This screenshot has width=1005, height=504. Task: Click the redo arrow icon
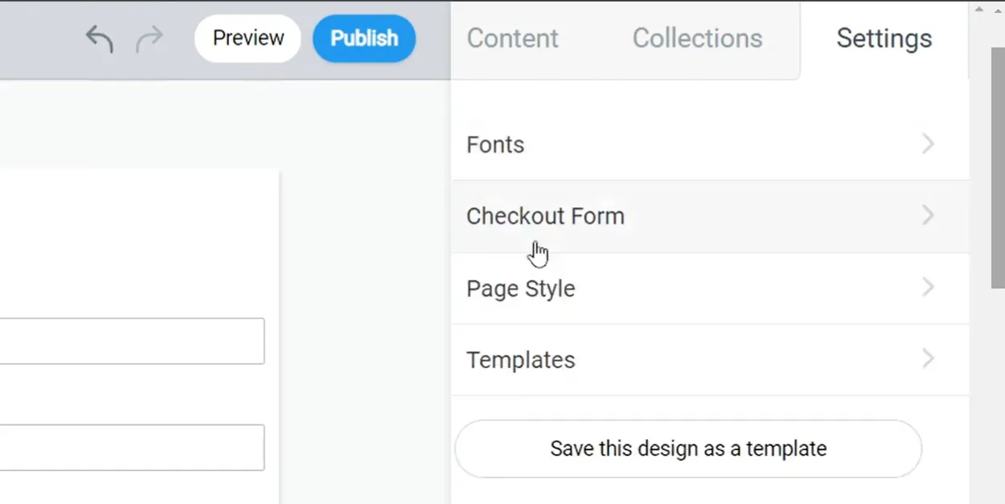[x=150, y=39]
